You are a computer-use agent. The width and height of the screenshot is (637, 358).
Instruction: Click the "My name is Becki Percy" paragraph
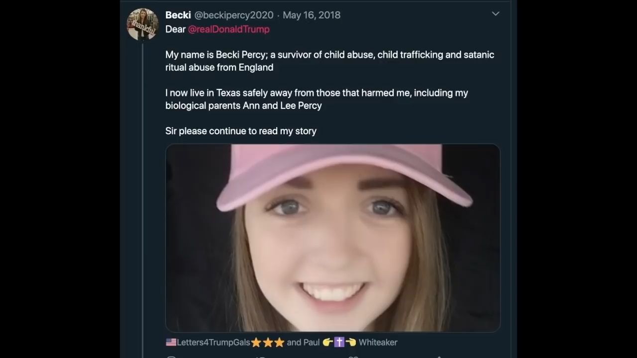[x=329, y=61]
